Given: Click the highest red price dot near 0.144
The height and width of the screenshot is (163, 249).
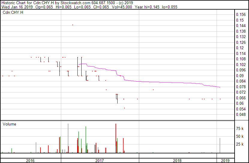Looking at the screenshot, I should pyautogui.click(x=72, y=25).
